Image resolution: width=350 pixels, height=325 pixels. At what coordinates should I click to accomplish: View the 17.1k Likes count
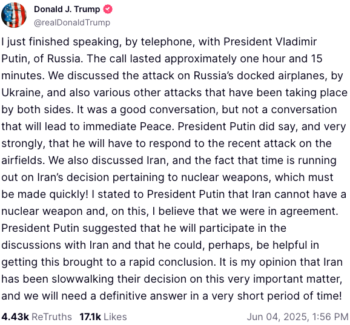click(x=90, y=317)
